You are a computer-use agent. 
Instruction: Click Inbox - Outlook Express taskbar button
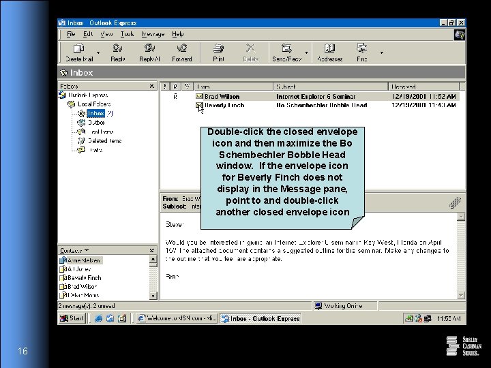click(x=261, y=318)
